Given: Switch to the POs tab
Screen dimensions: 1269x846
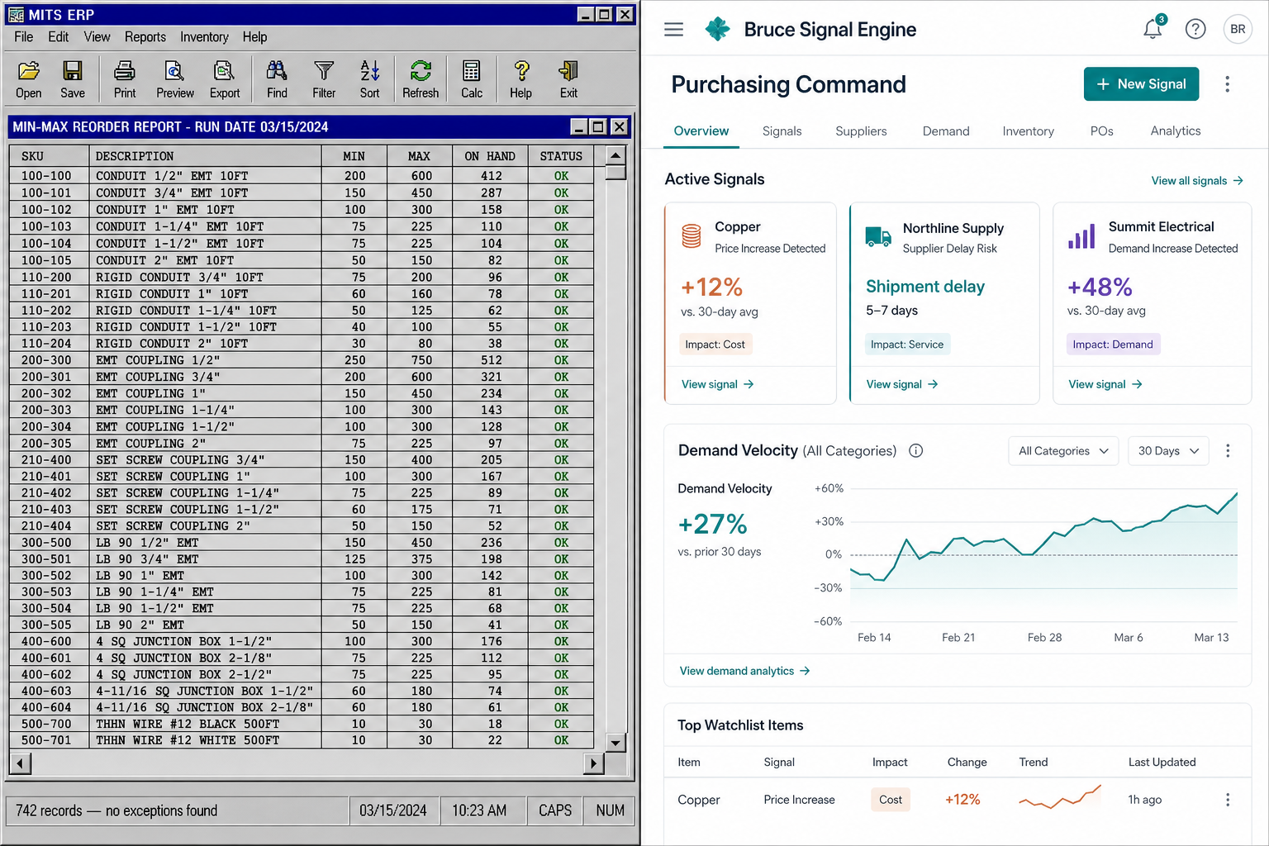Looking at the screenshot, I should 1102,131.
